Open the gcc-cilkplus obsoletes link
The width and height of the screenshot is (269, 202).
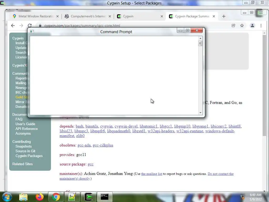coord(103,145)
